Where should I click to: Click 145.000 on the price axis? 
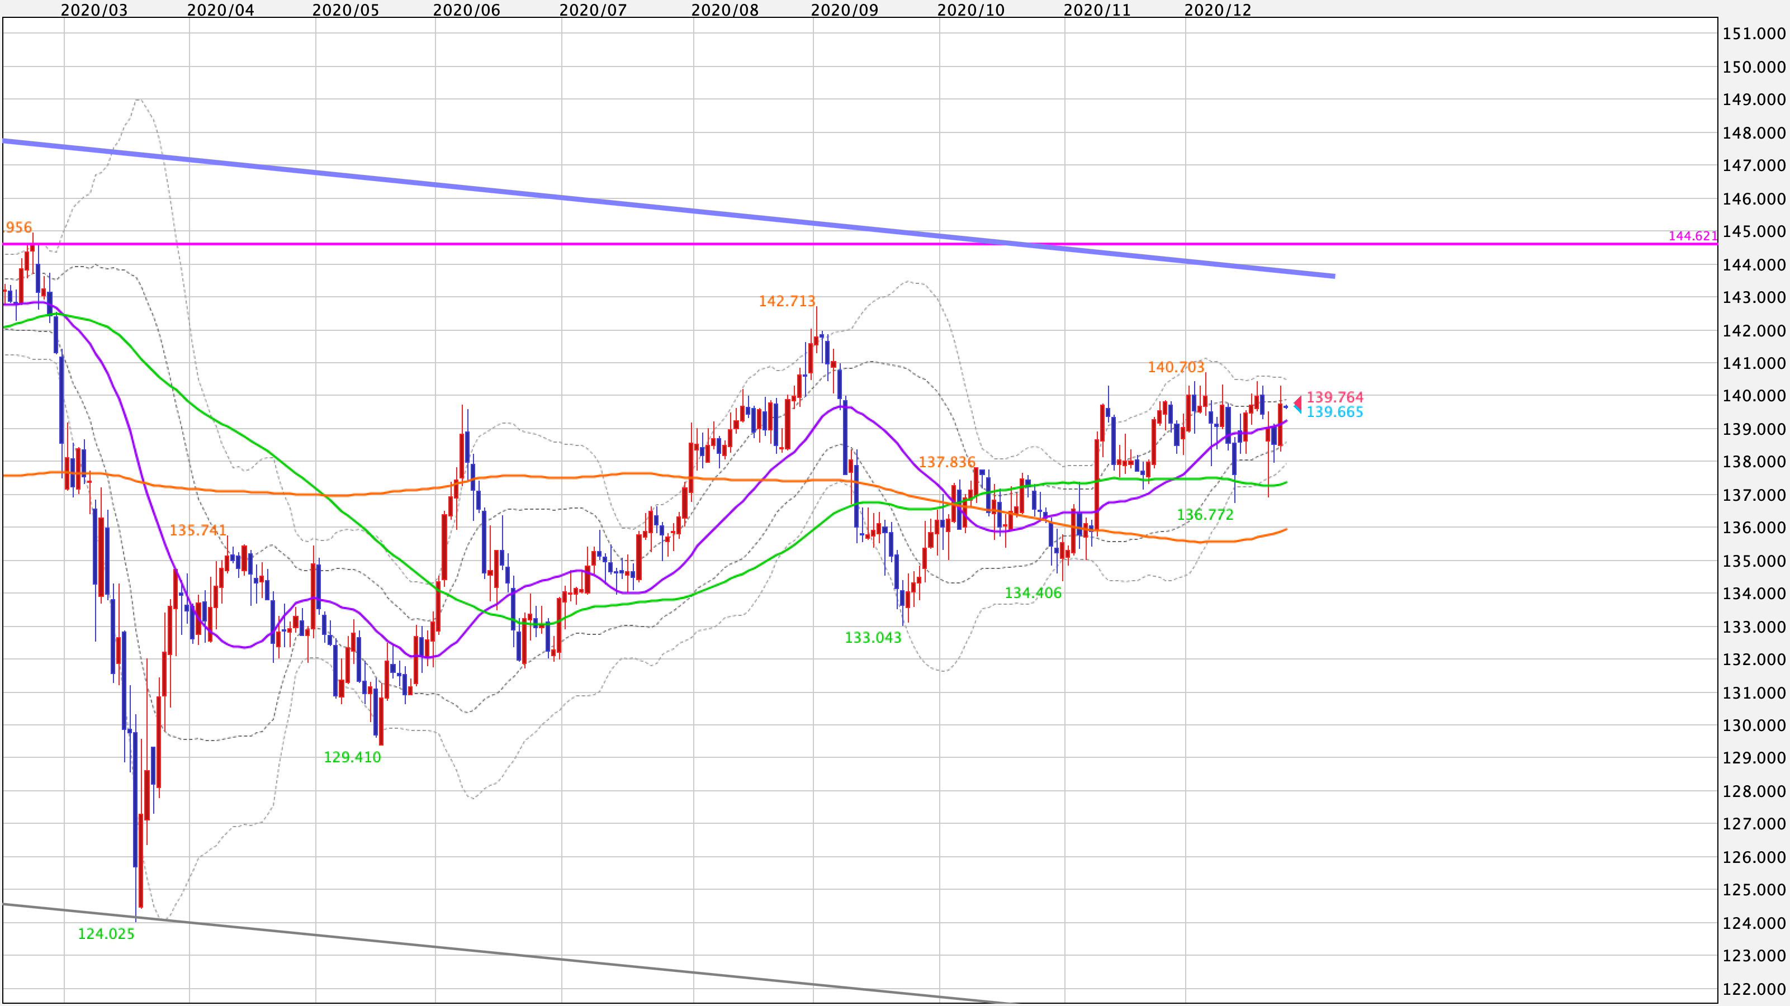1754,231
